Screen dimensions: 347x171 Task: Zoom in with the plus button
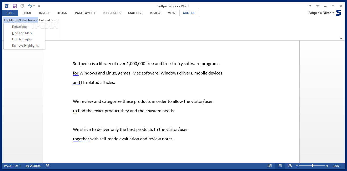tap(327, 166)
